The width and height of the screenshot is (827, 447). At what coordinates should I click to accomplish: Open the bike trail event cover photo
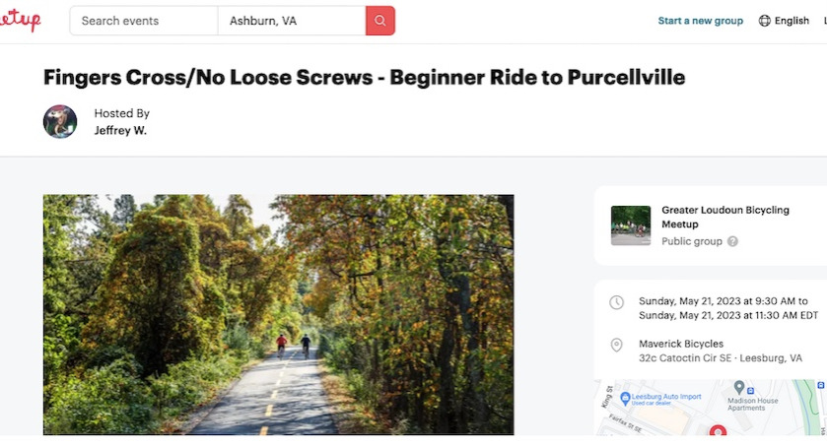tap(278, 314)
